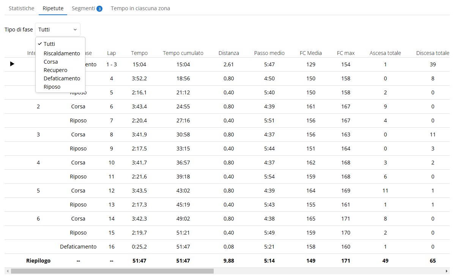Pick Corsa from the dropdown options
The width and height of the screenshot is (460, 280).
51,62
